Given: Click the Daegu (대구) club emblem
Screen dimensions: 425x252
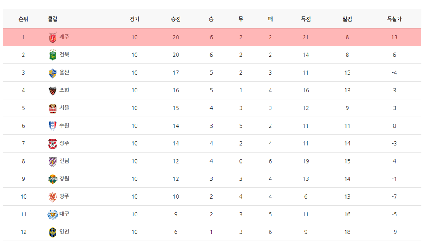Looking at the screenshot, I should tap(52, 214).
